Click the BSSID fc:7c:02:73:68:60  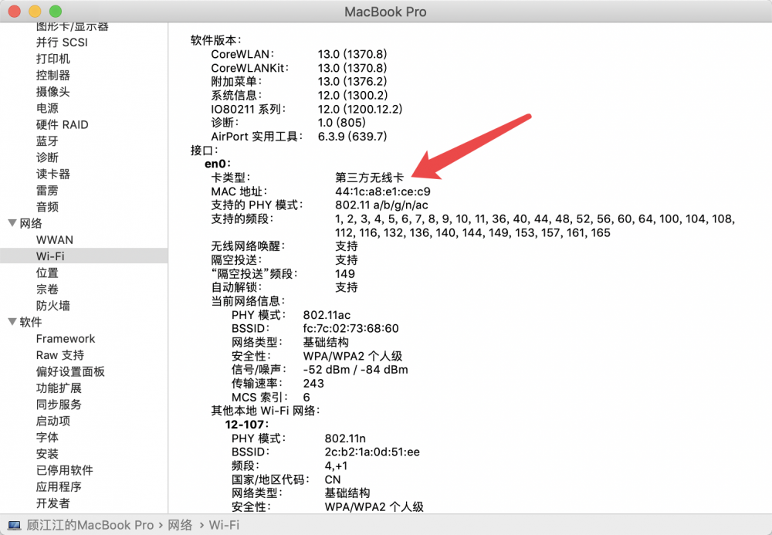(350, 328)
